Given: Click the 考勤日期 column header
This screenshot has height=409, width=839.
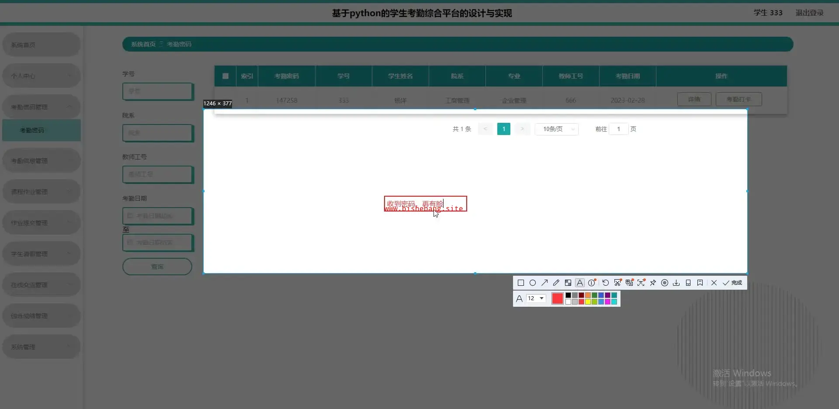Looking at the screenshot, I should (x=628, y=76).
